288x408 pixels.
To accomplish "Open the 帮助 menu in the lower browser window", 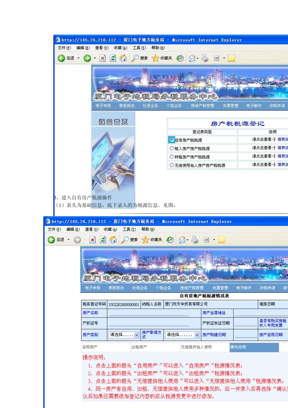I will (148, 229).
